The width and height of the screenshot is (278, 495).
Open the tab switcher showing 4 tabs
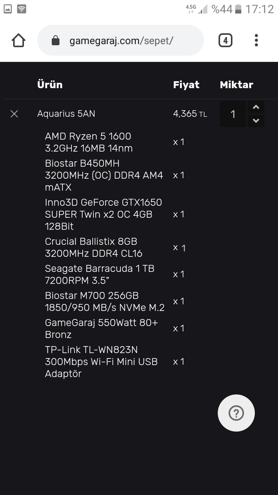tap(225, 40)
